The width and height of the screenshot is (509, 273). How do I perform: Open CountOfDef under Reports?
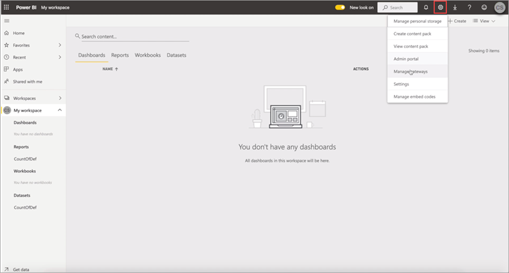[x=24, y=159]
